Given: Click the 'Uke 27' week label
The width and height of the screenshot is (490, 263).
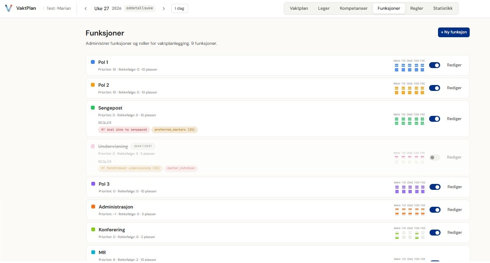Looking at the screenshot, I should click(101, 8).
